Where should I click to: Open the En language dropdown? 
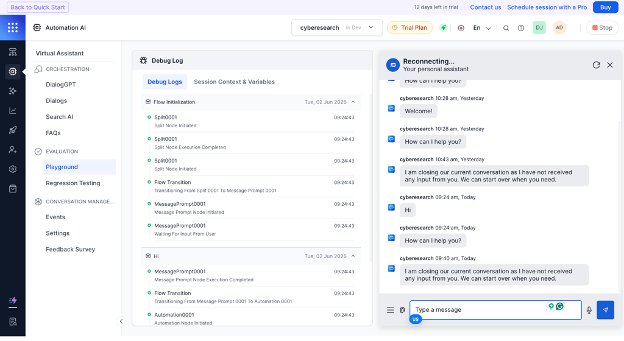pyautogui.click(x=481, y=28)
